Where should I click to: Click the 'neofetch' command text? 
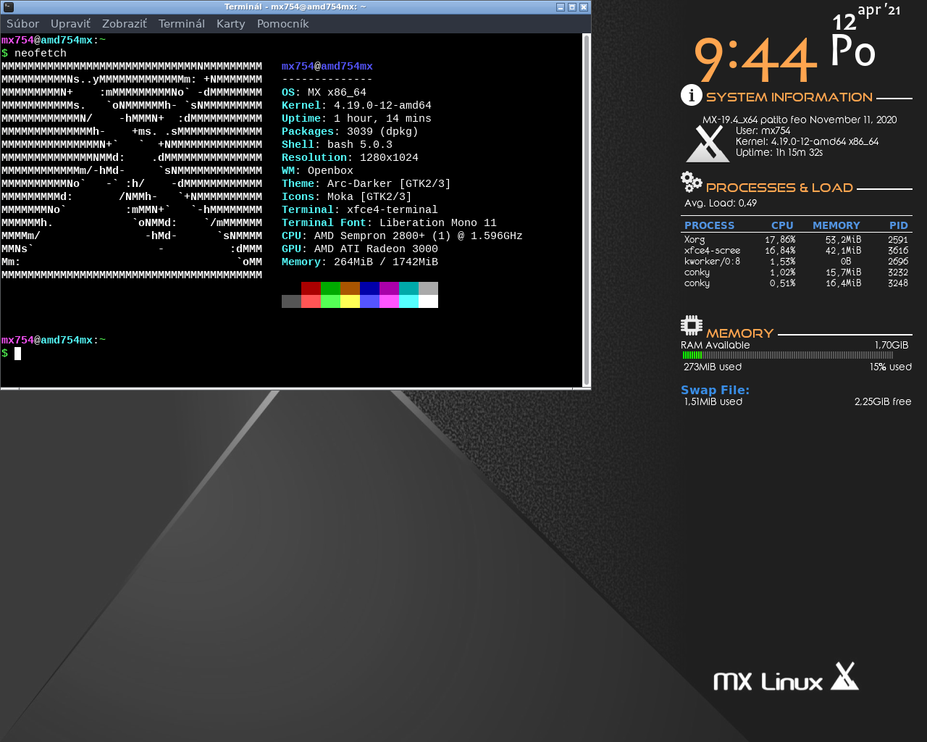41,54
